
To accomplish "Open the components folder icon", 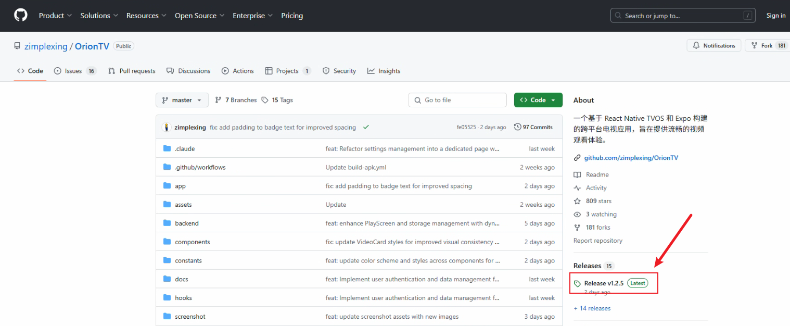I will tap(167, 242).
